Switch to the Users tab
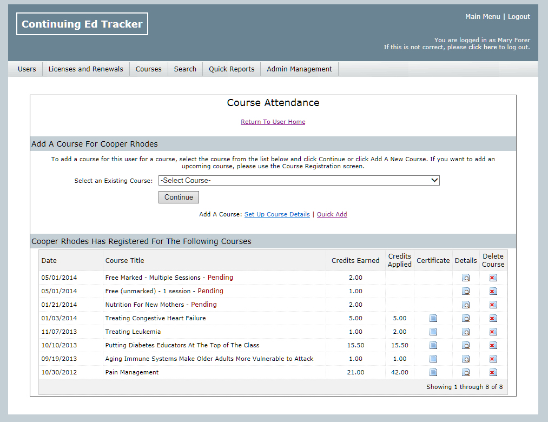 click(27, 69)
